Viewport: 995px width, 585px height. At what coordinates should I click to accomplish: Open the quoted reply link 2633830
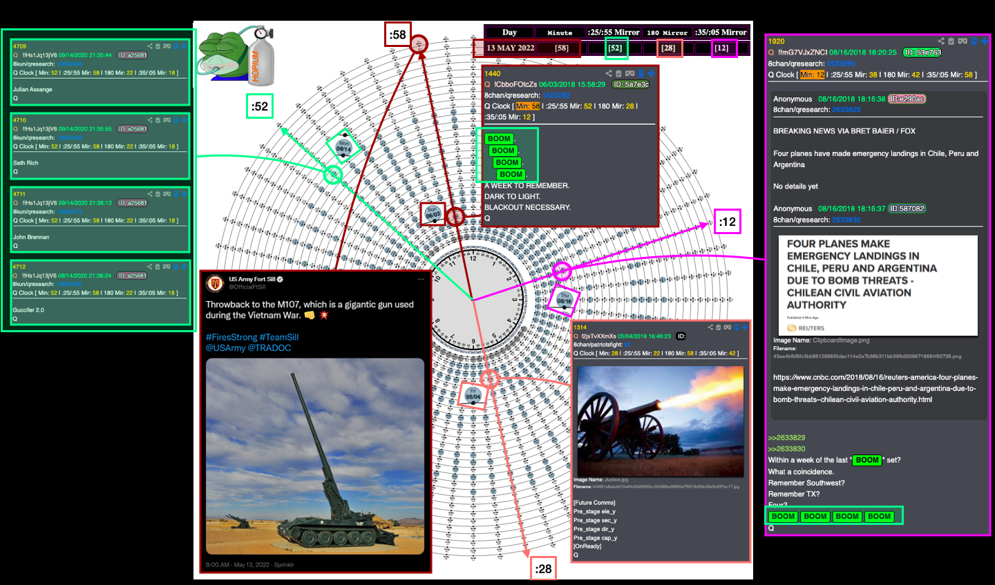tap(846, 220)
